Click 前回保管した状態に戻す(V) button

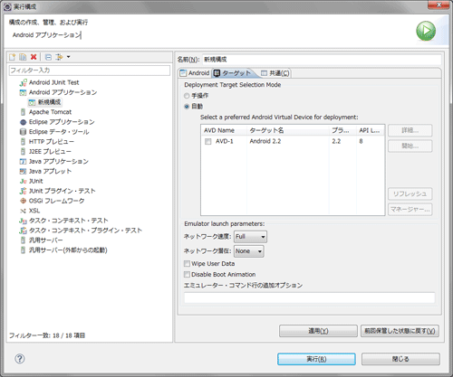[x=400, y=331]
